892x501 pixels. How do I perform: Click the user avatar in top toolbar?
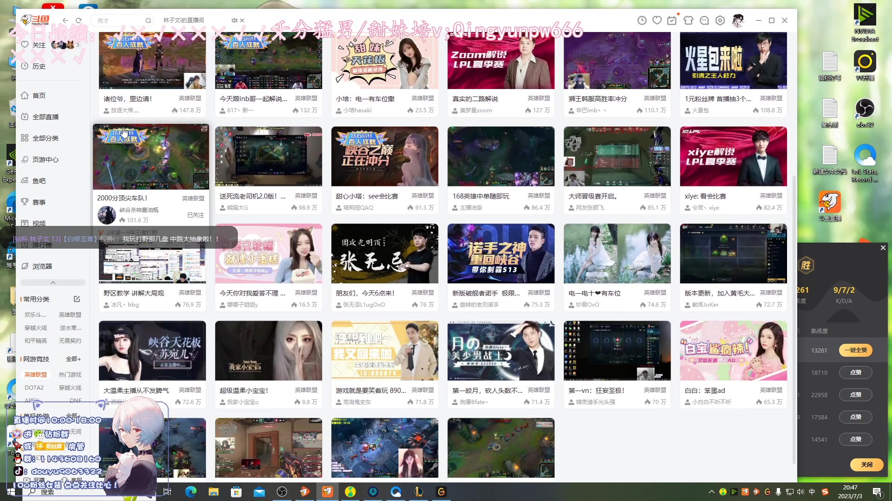click(738, 20)
